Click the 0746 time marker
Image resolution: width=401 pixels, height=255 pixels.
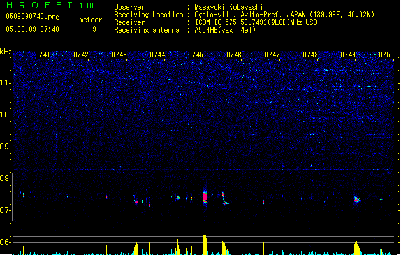pyautogui.click(x=234, y=55)
